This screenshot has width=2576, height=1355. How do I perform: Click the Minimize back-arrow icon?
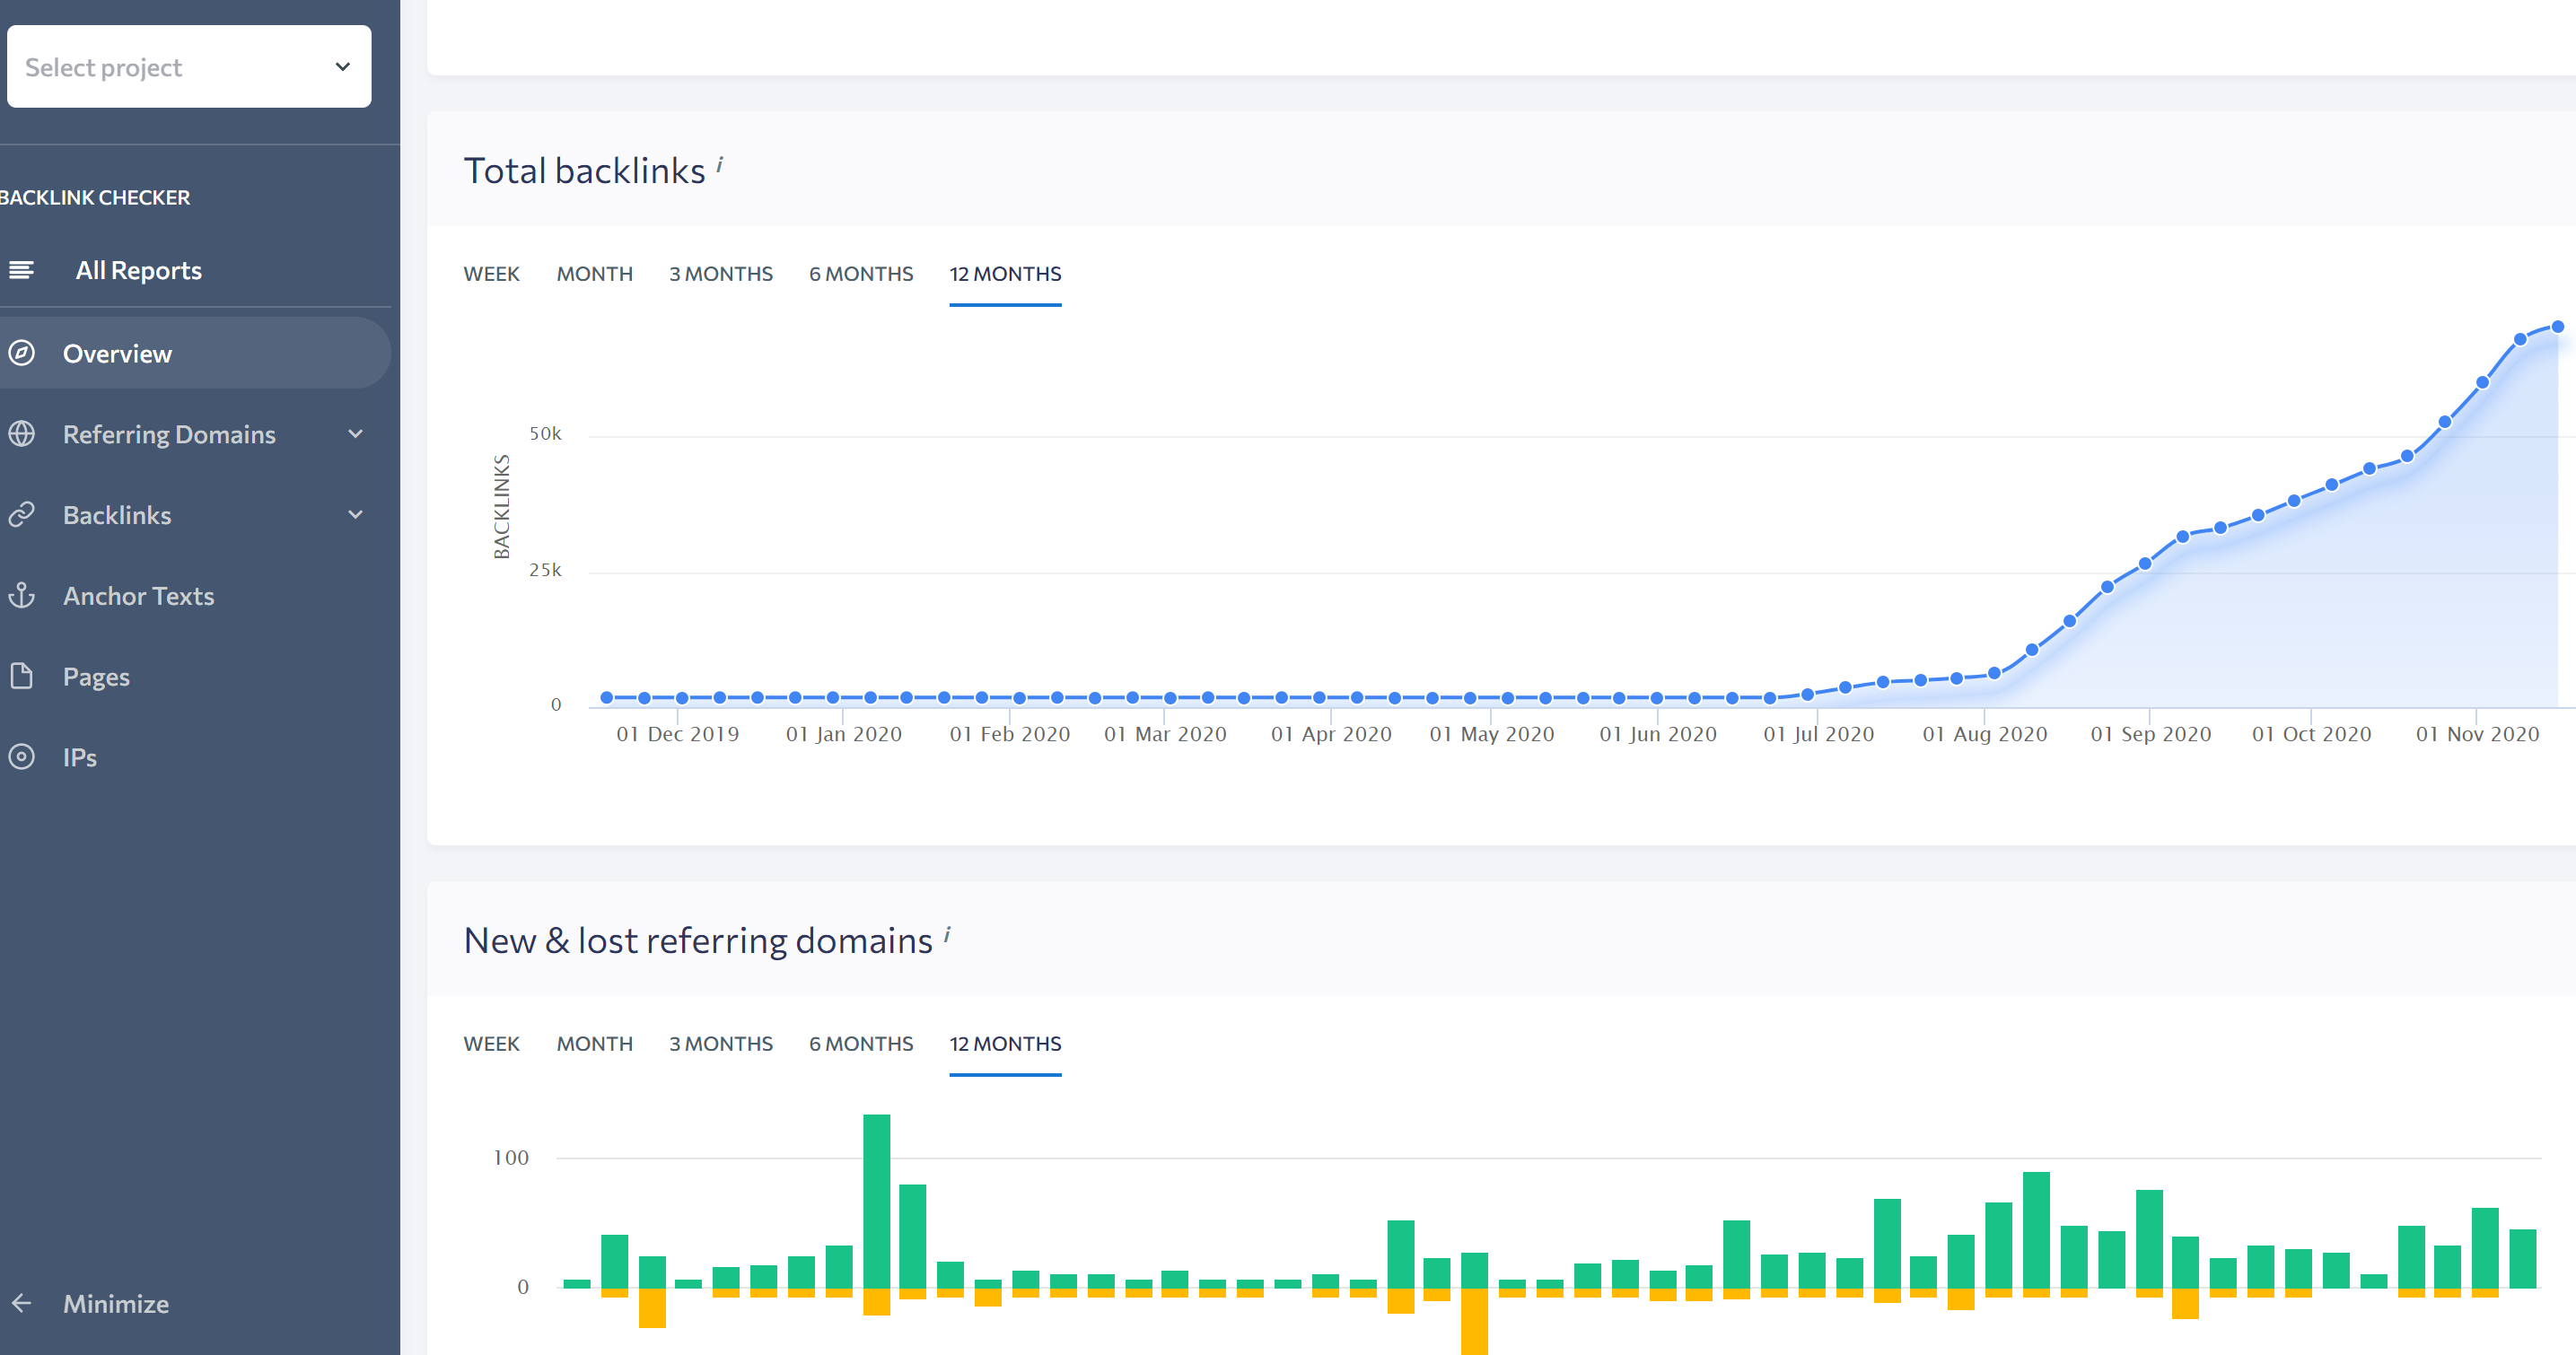[x=21, y=1303]
